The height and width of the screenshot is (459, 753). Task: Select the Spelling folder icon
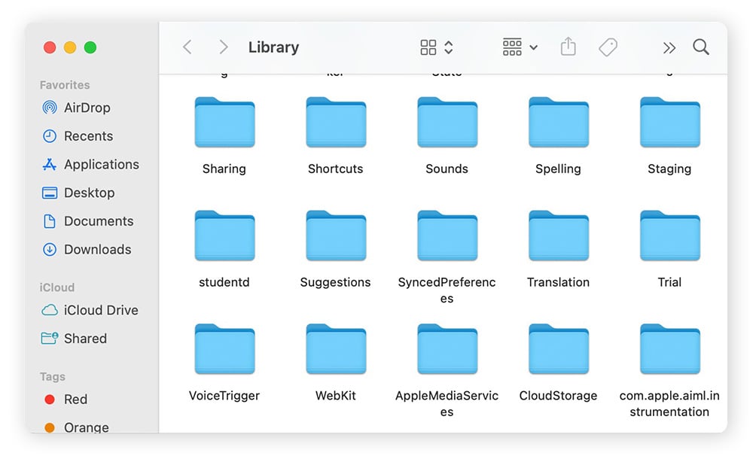point(559,123)
